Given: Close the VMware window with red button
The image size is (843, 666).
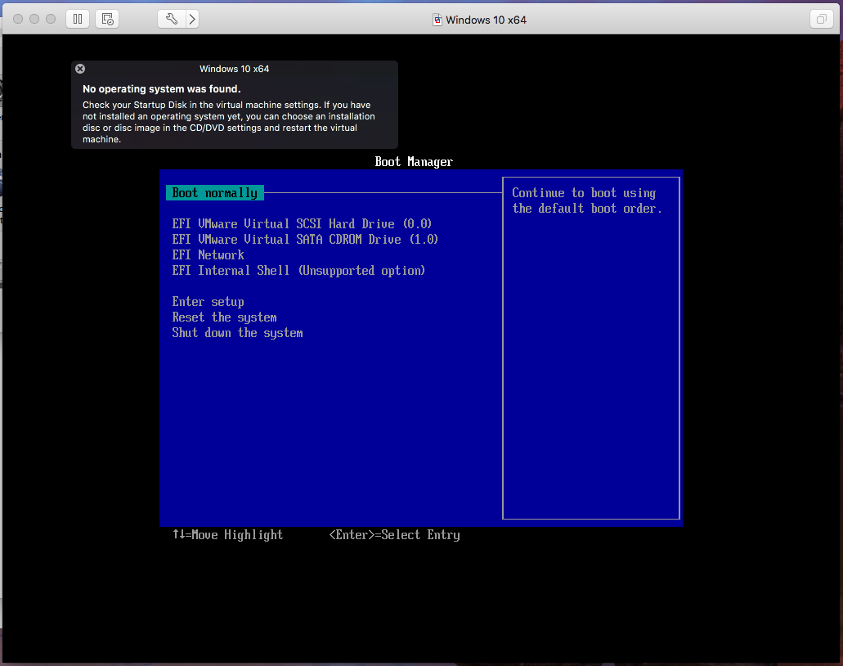Looking at the screenshot, I should pos(18,19).
